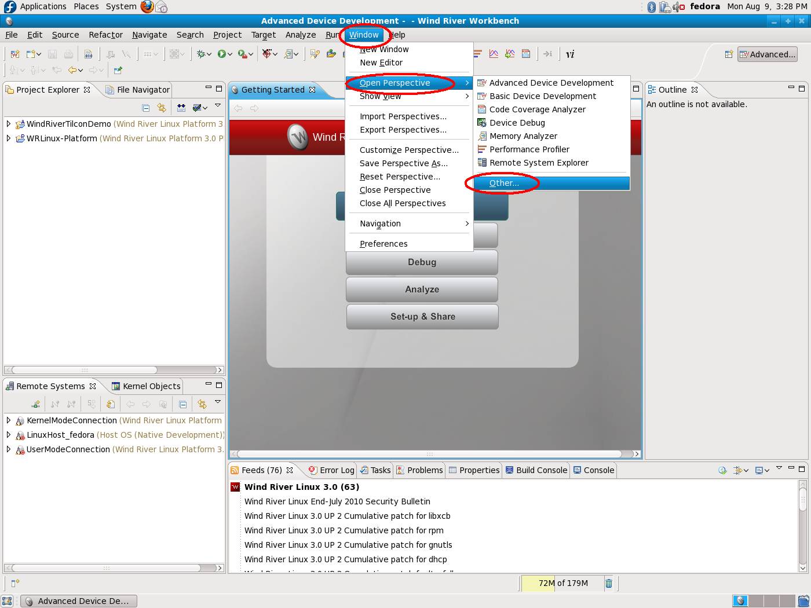
Task: Switch to the Kernel Objects tab
Action: [146, 386]
